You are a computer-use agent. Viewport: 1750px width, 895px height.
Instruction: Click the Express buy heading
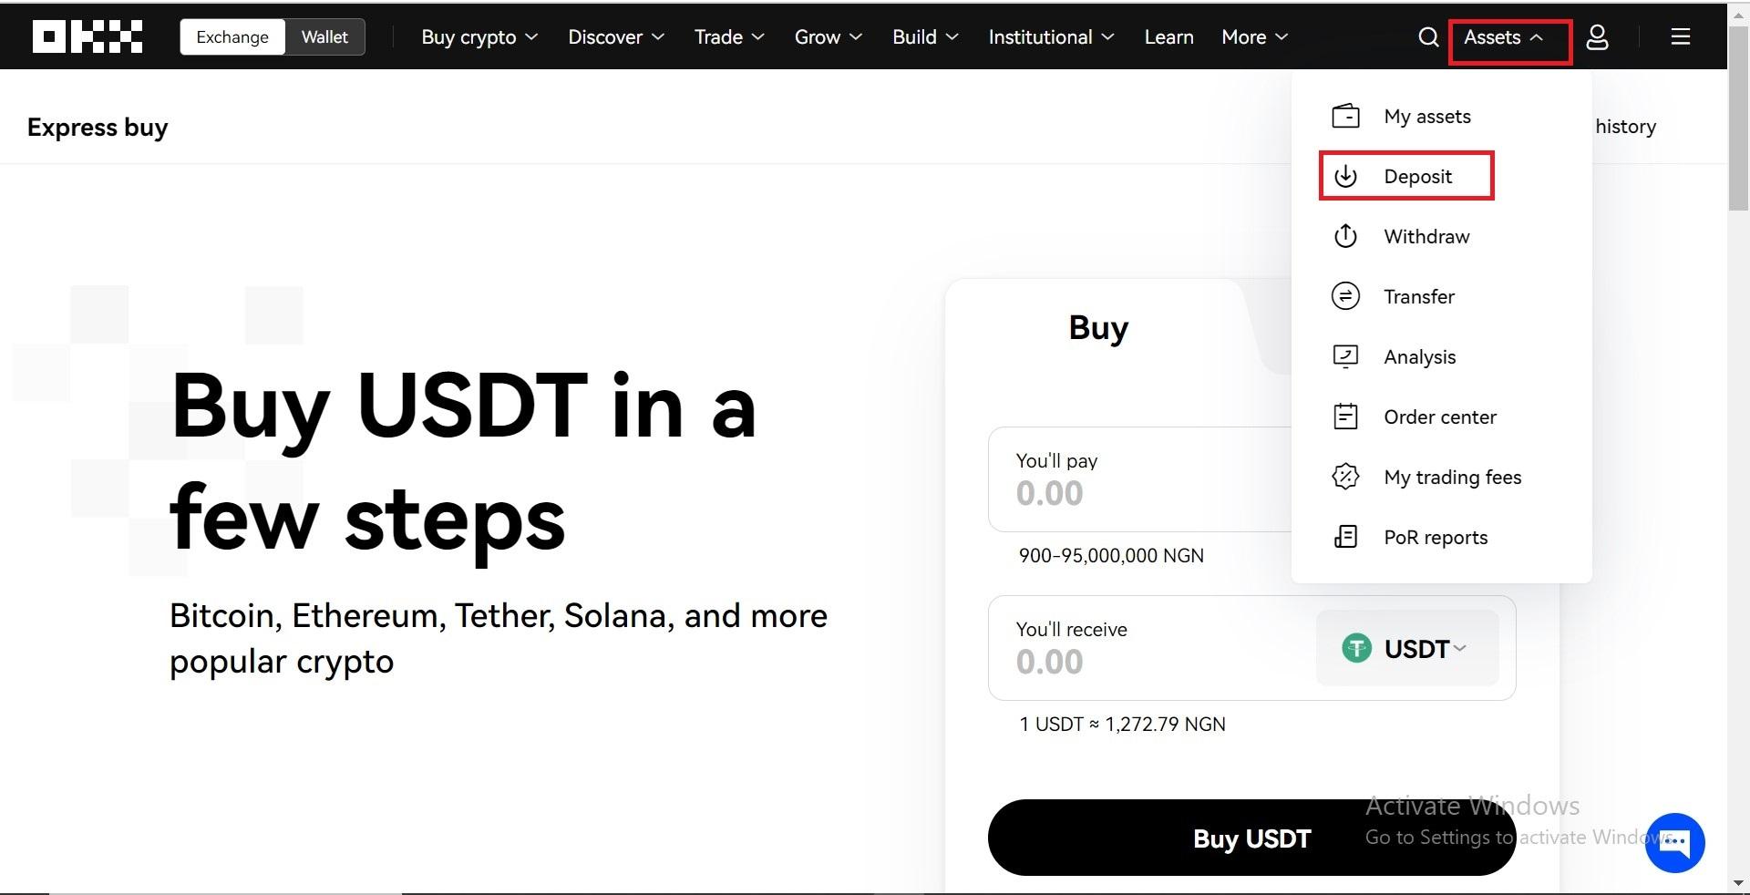[98, 128]
